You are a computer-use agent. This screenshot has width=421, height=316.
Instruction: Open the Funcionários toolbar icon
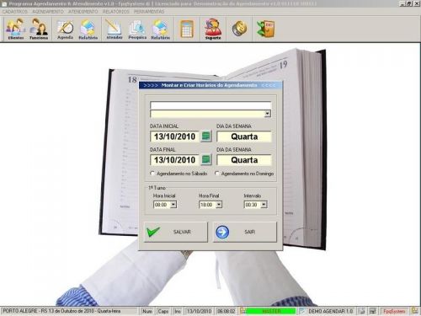click(39, 29)
